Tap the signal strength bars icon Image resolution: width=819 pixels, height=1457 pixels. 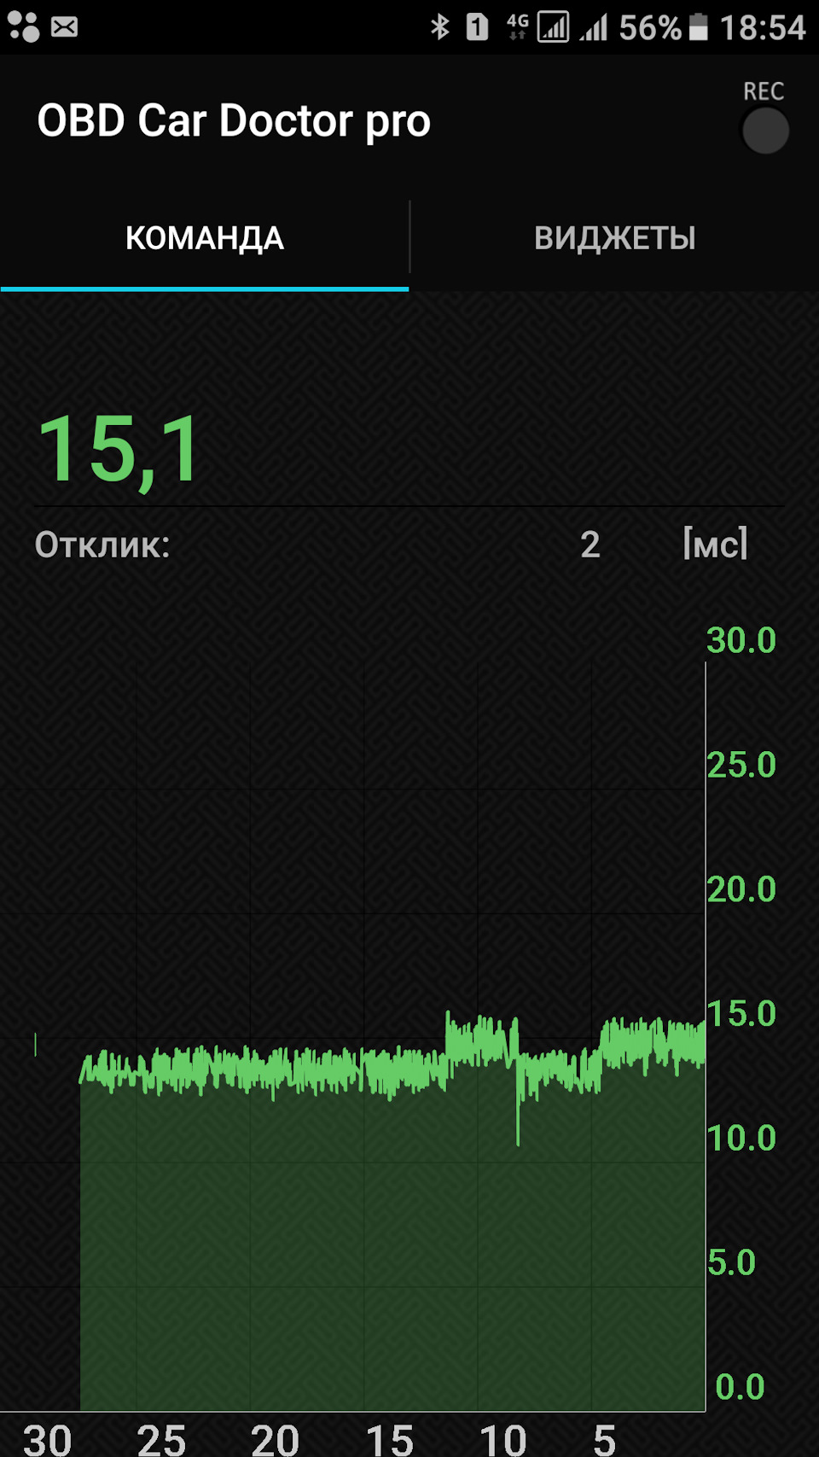pos(594,27)
